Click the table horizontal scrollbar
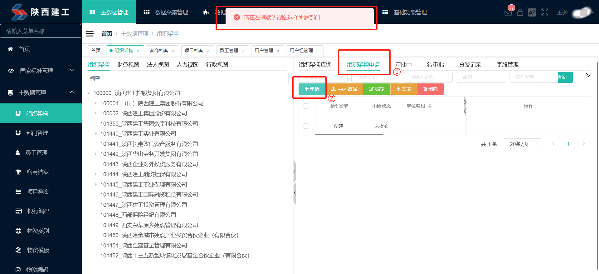Screen dimensions: 599x274 click(x=349, y=134)
